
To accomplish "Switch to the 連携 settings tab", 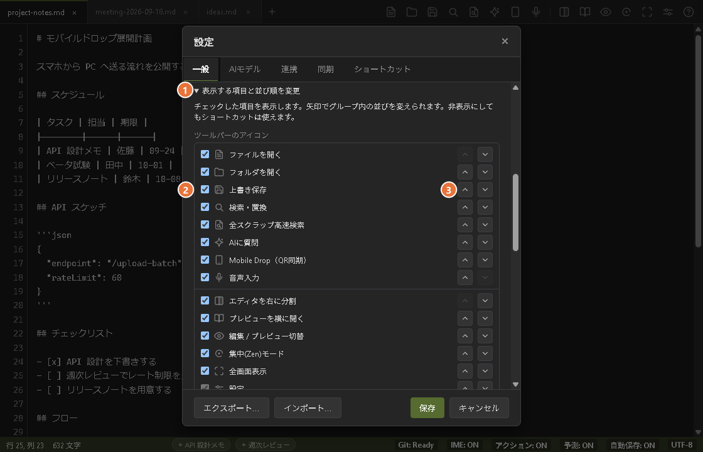I will coord(289,69).
